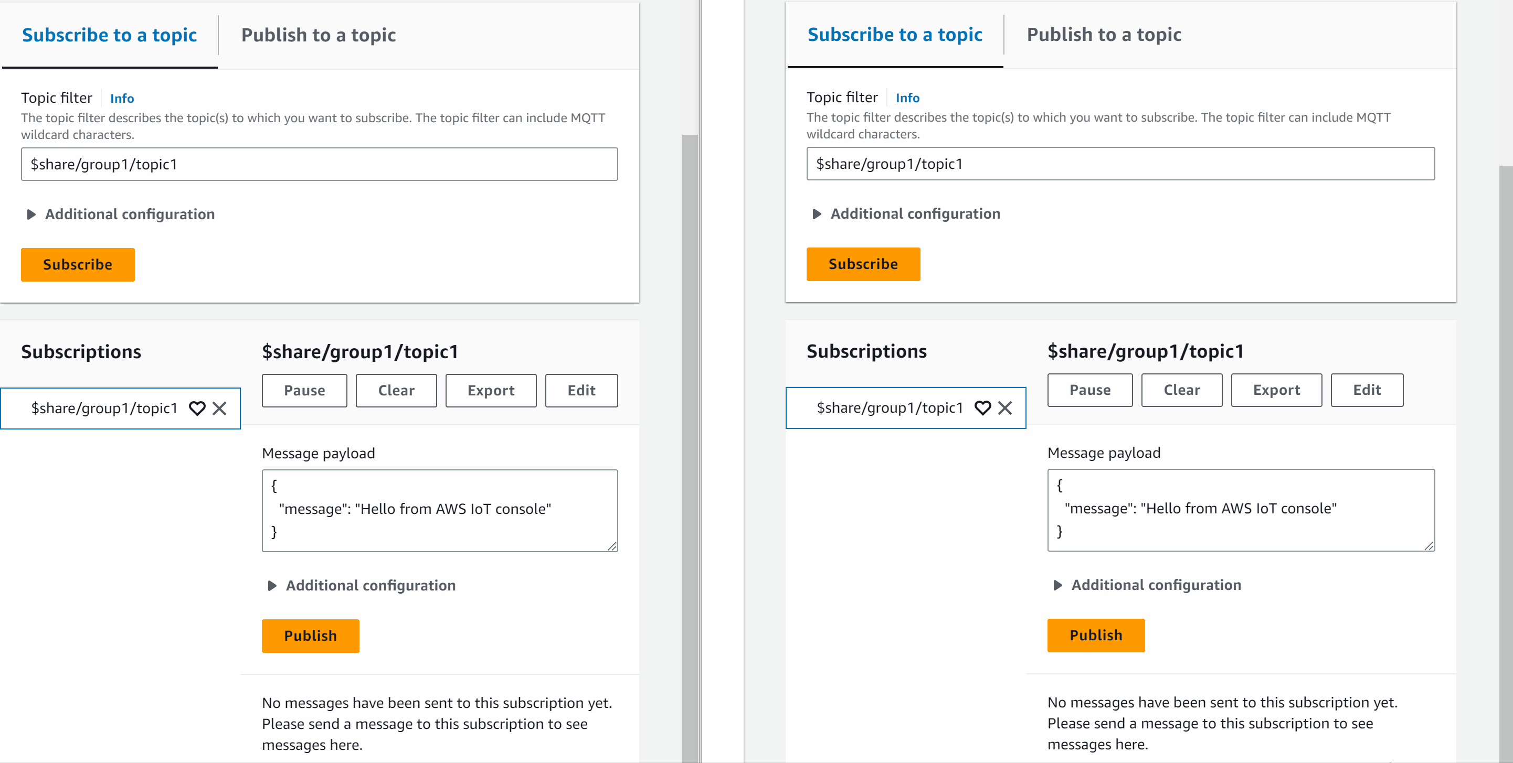Click the Info link next to Topic filter
The width and height of the screenshot is (1513, 763).
click(x=122, y=98)
